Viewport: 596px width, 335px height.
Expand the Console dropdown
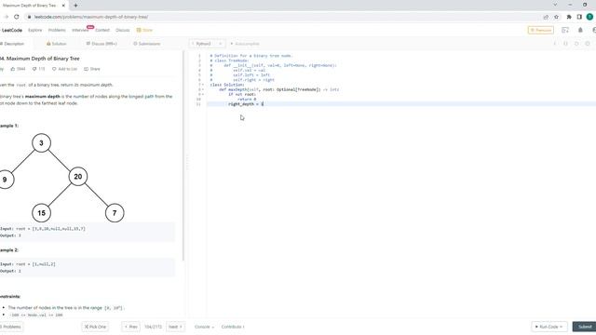[x=204, y=327]
